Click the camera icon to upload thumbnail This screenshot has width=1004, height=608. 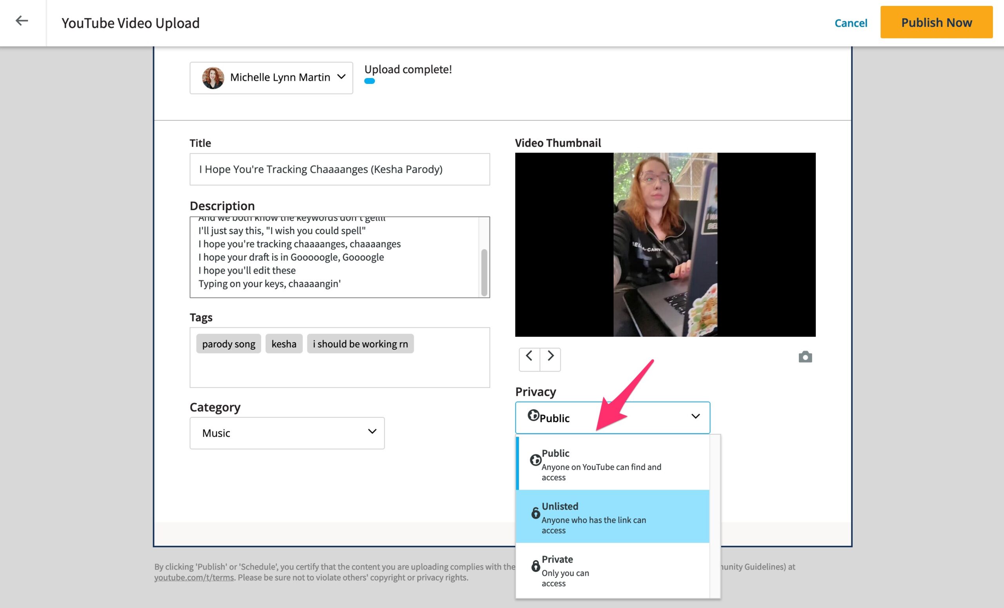pyautogui.click(x=805, y=357)
